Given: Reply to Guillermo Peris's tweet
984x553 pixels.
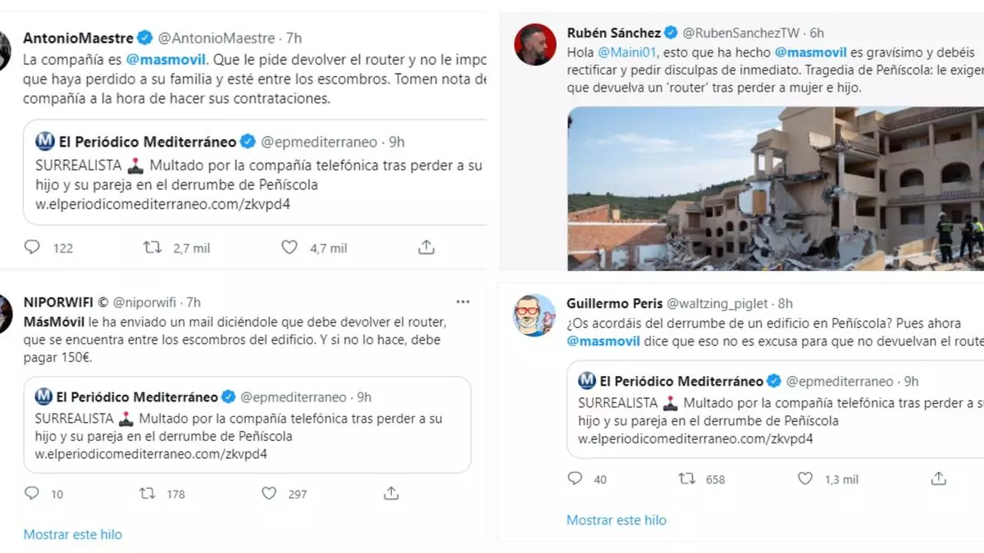Looking at the screenshot, I should [575, 478].
